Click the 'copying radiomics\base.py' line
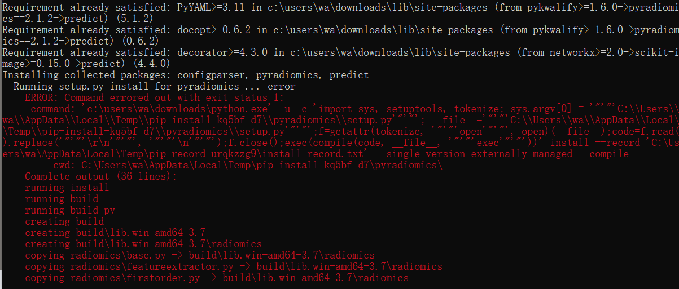This screenshot has height=289, width=679. (199, 255)
